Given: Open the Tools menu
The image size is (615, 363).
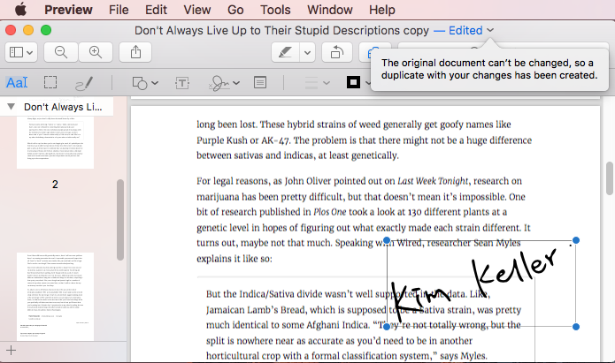Looking at the screenshot, I should pos(275,10).
